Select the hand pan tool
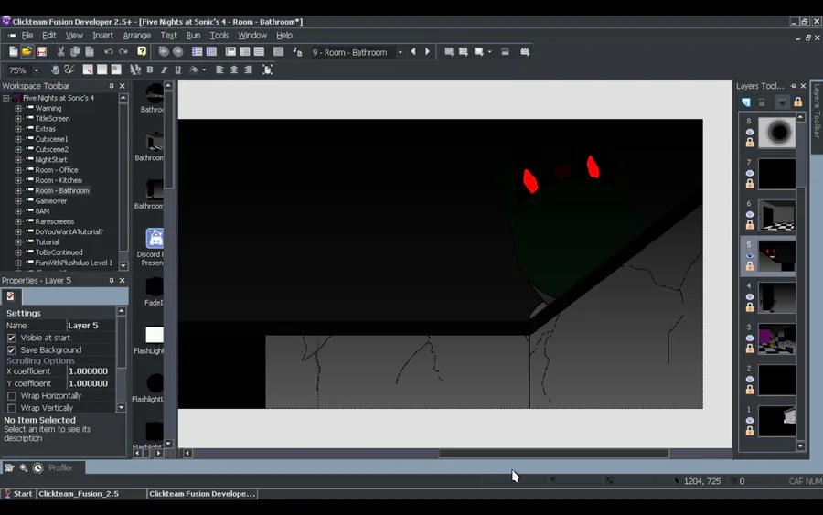 [x=55, y=70]
